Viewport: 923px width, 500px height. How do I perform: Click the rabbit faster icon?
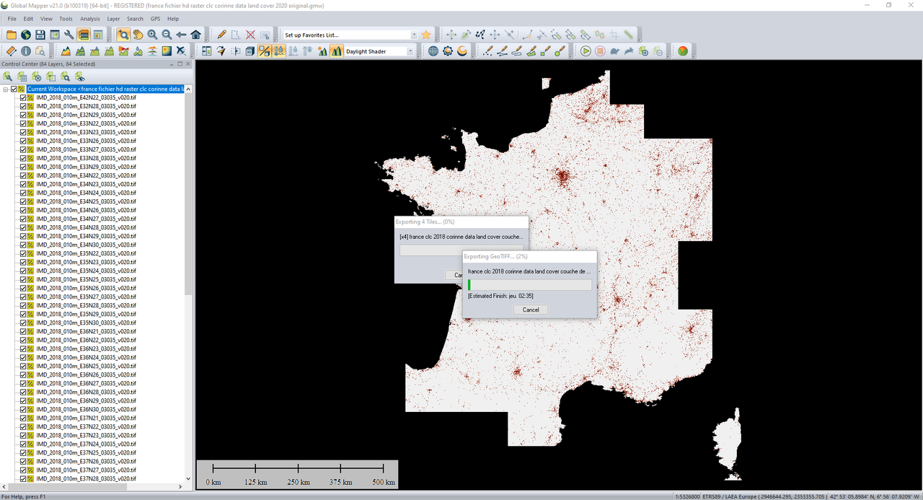click(x=629, y=51)
